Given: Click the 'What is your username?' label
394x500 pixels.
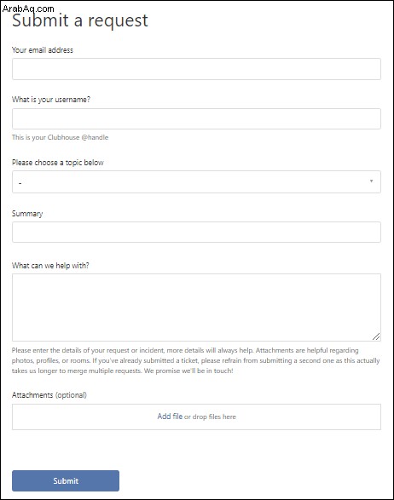Looking at the screenshot, I should tap(51, 100).
